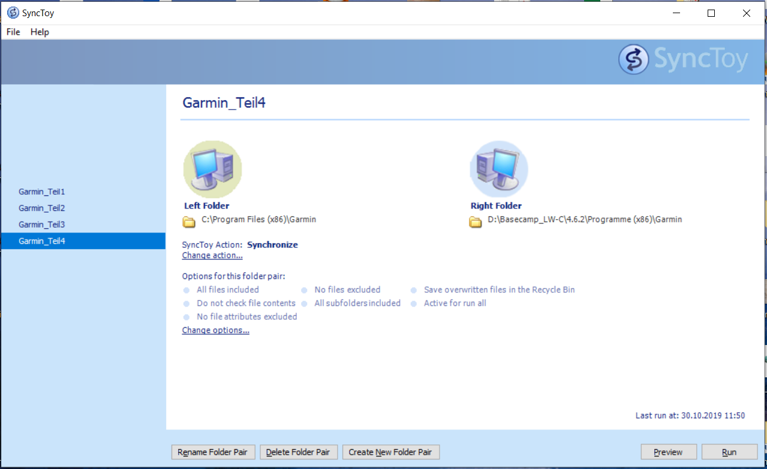Click the left folder path C:\Program Files (x86)\Garmin
767x469 pixels.
258,219
